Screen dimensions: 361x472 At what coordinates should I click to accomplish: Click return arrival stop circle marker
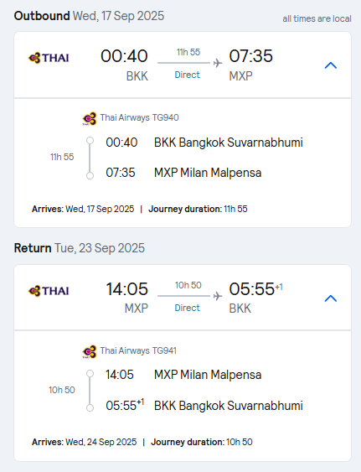[90, 408]
